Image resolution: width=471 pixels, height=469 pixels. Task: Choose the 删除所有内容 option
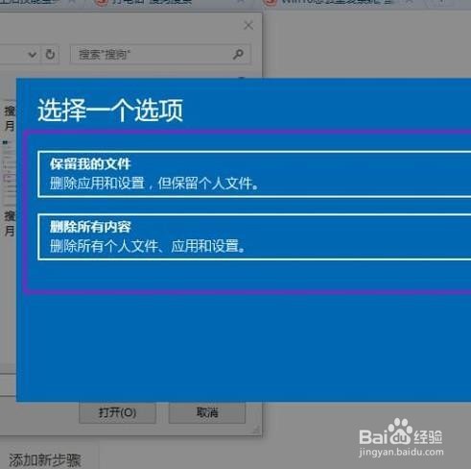pyautogui.click(x=254, y=237)
